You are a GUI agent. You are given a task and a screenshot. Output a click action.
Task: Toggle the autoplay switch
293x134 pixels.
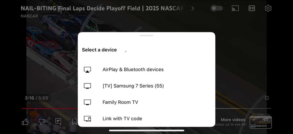[x=217, y=8]
